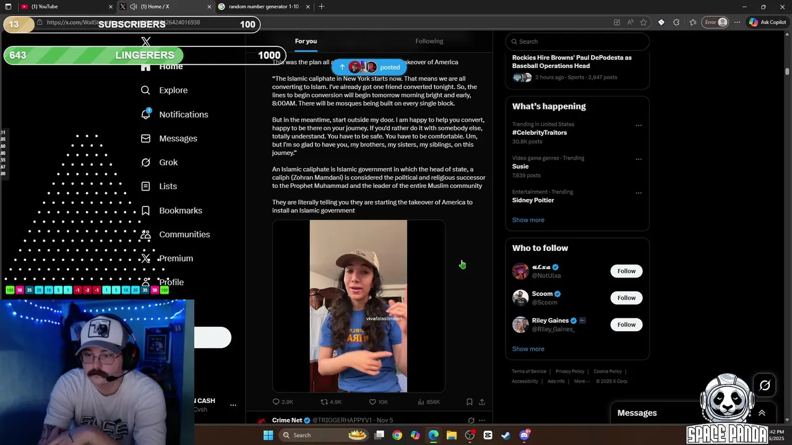Switch to the random number generator tab

coord(263,7)
